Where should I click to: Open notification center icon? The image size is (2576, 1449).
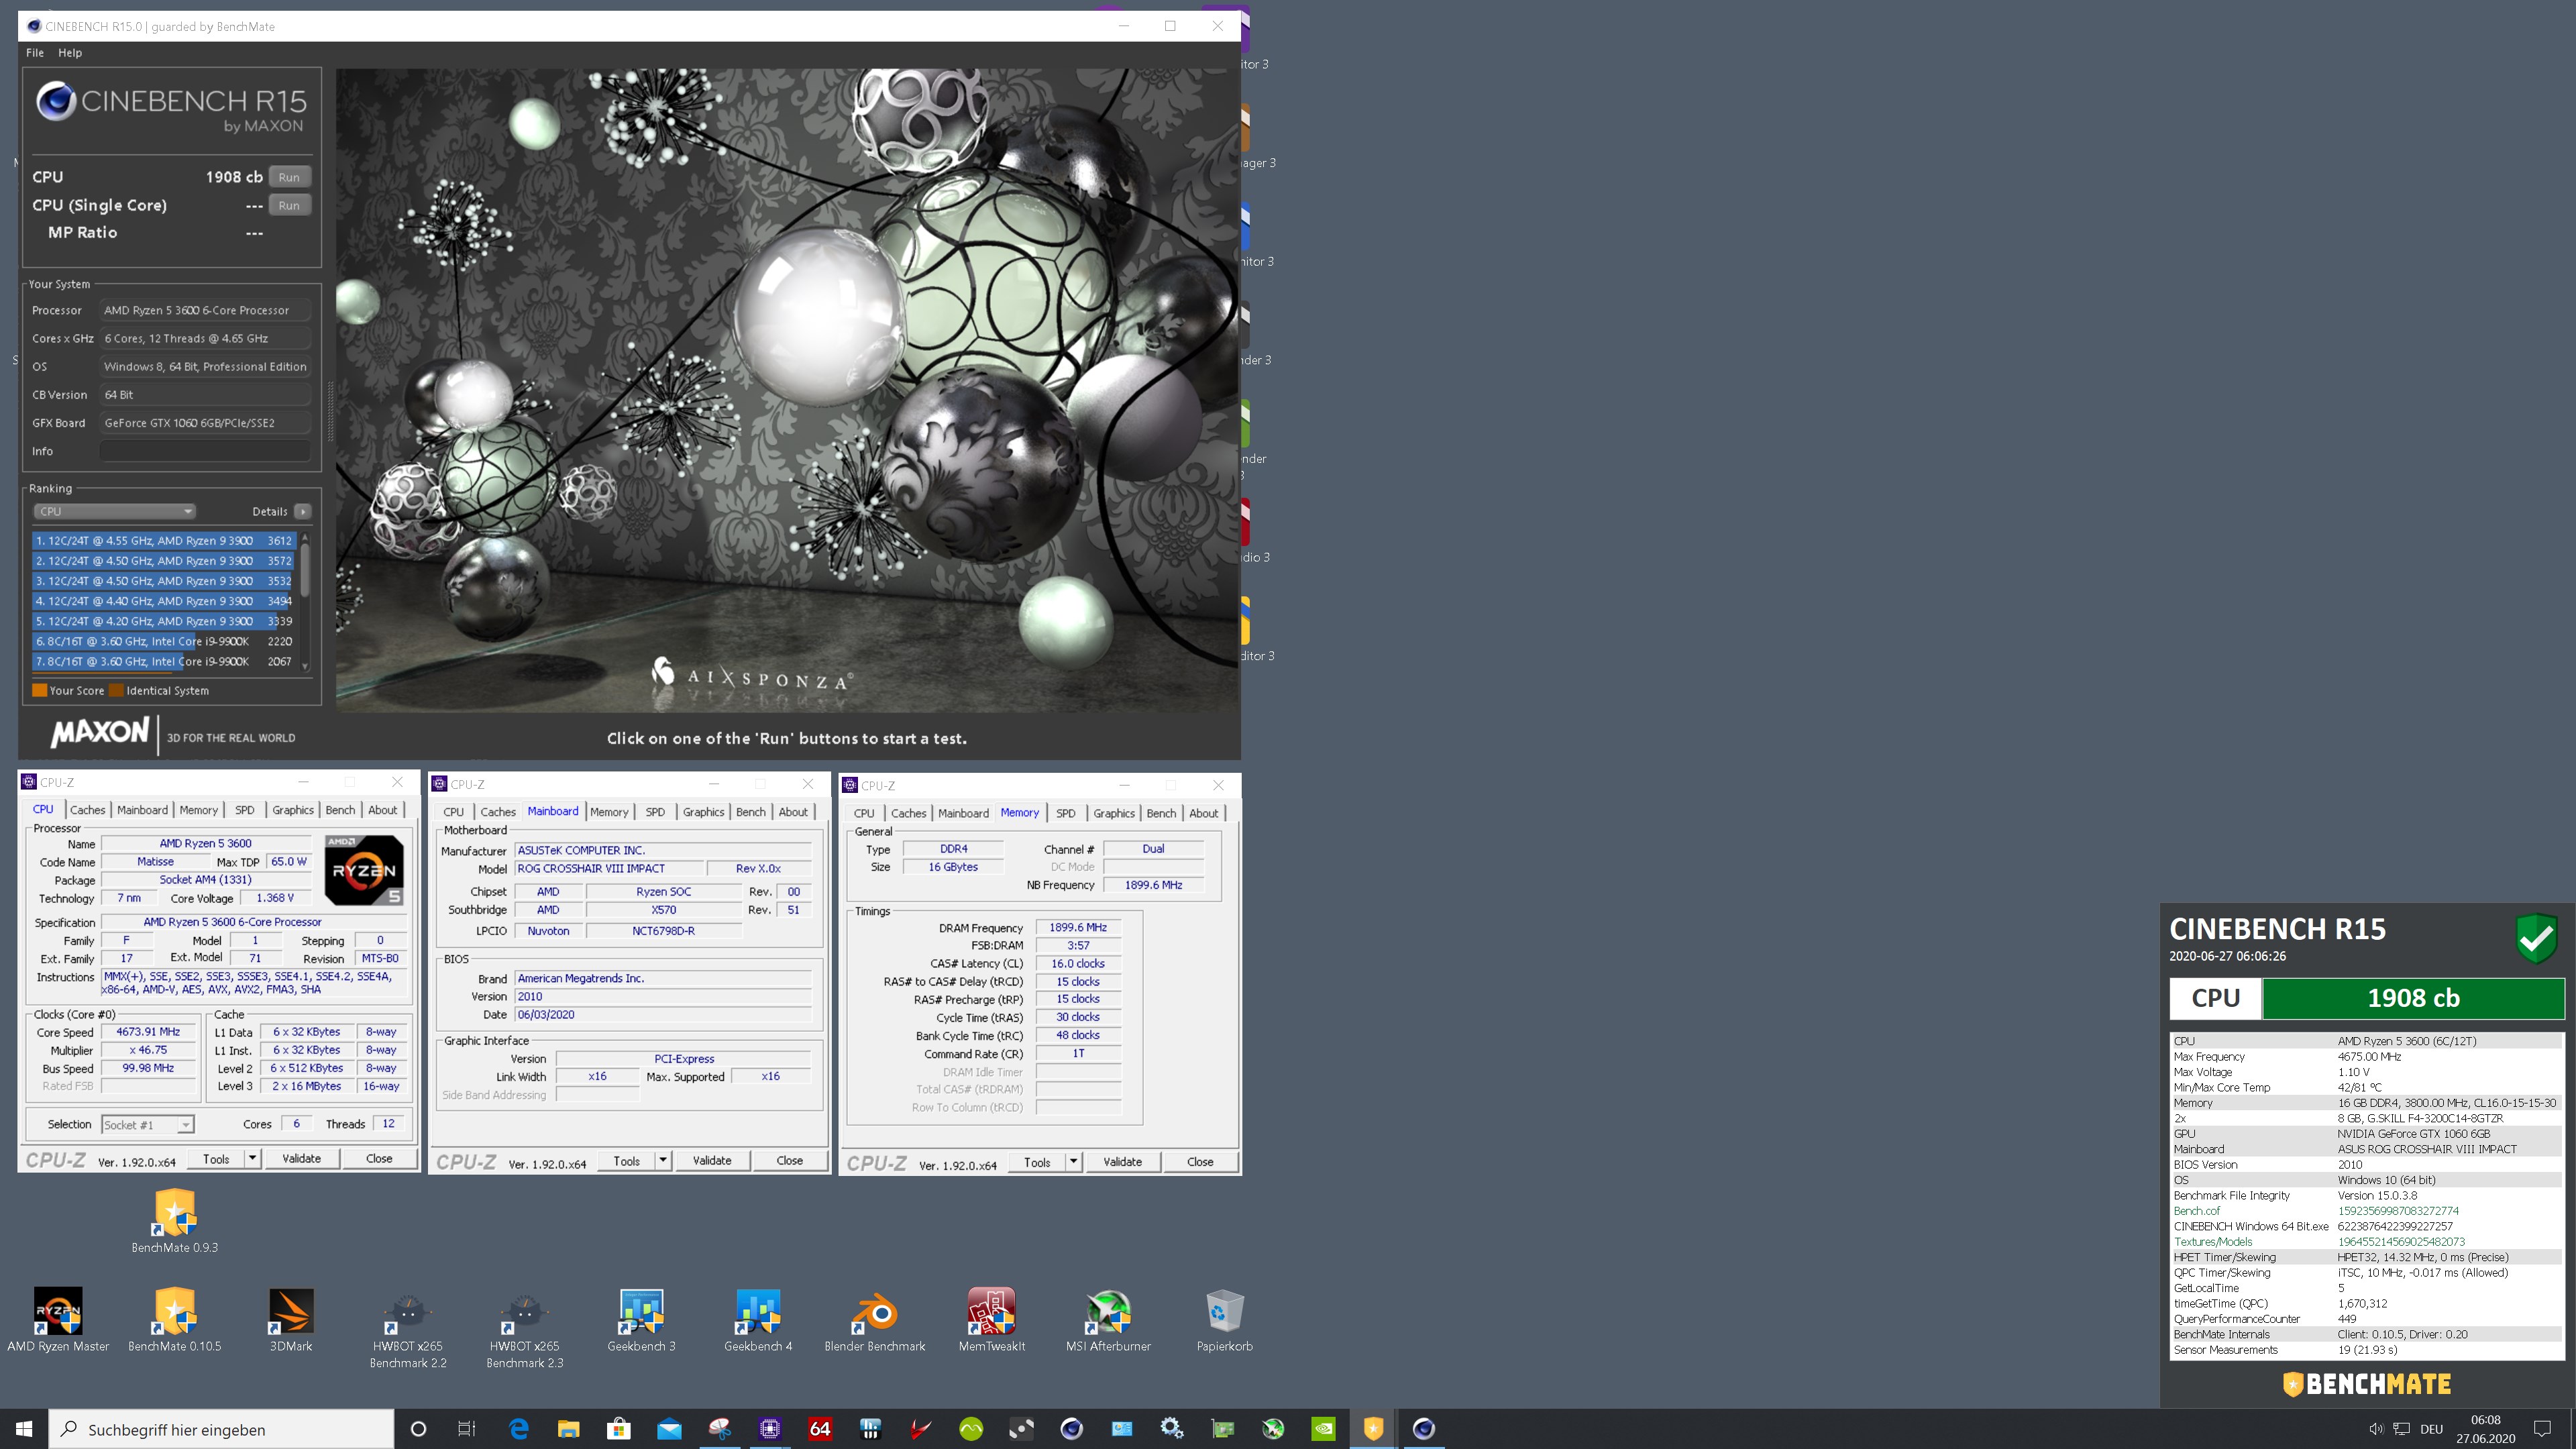click(2542, 1429)
